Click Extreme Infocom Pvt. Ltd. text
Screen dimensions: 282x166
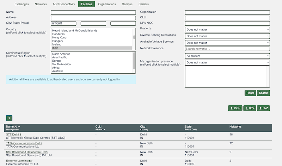[x=22, y=164]
